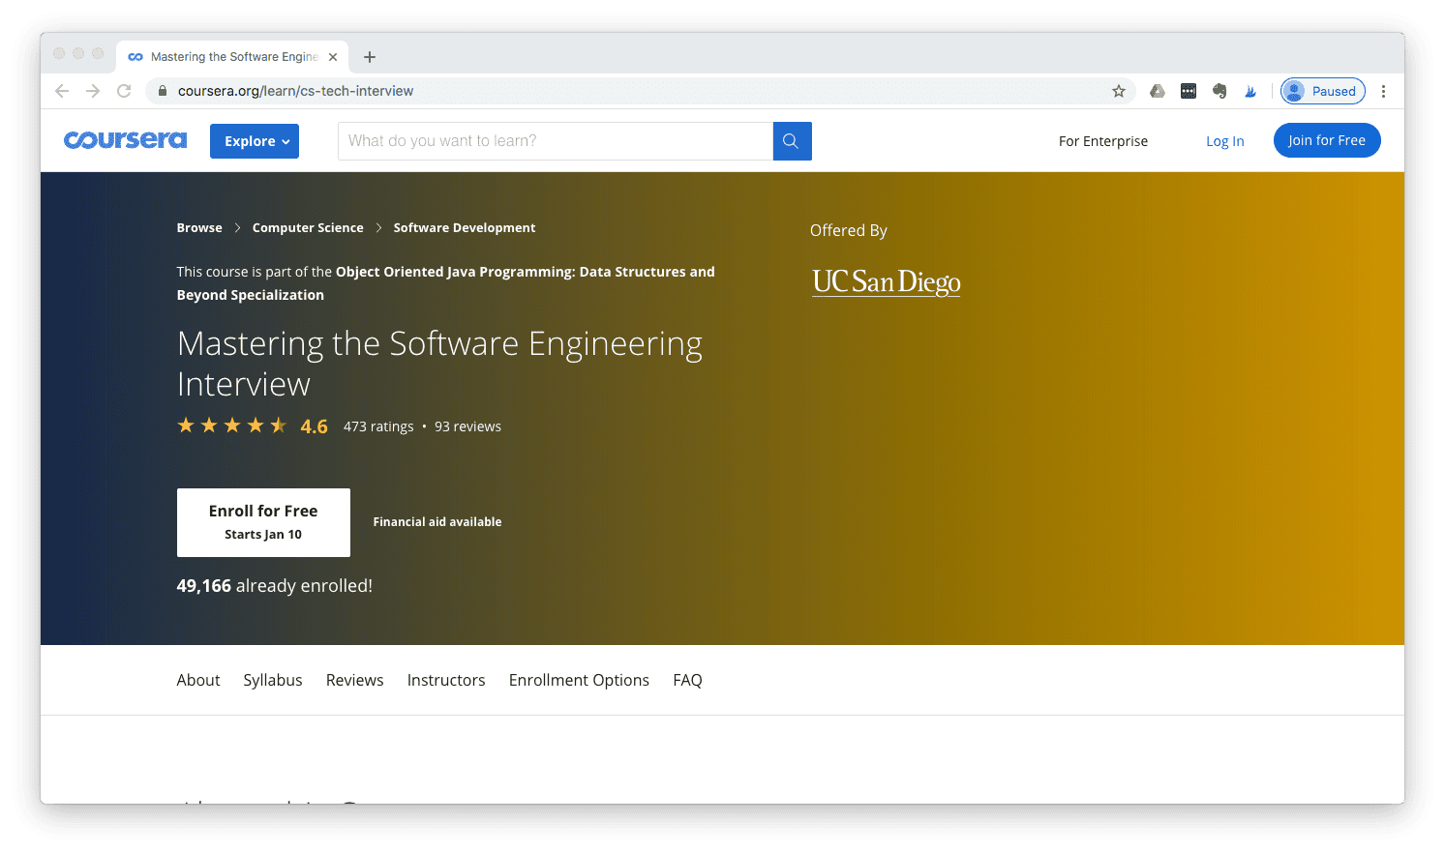Image resolution: width=1445 pixels, height=852 pixels.
Task: Jump to the Reviews section
Action: tap(354, 680)
